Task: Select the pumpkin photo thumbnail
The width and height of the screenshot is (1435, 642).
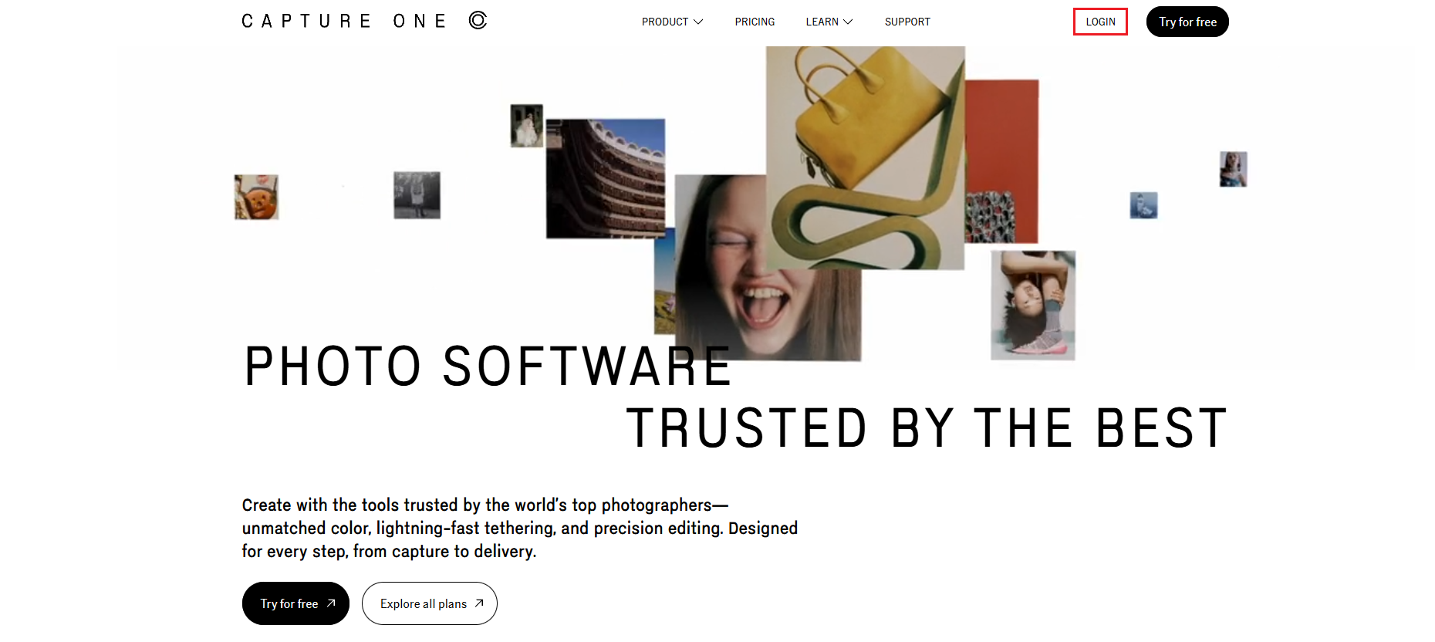Action: [257, 198]
